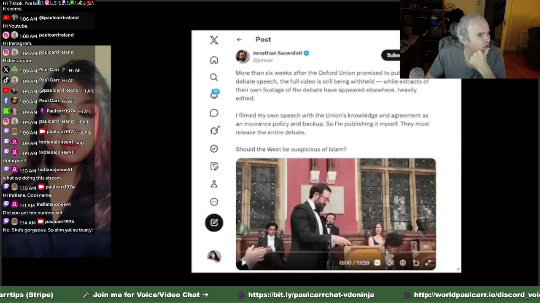The image size is (540, 303).
Task: Toggle closed captions on the video
Action: tap(377, 263)
